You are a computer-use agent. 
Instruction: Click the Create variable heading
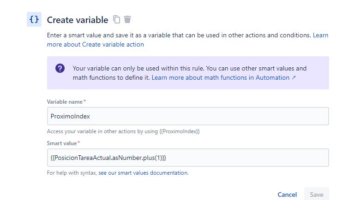(78, 20)
